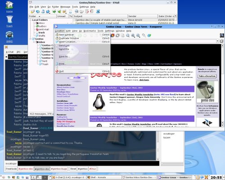Collapse the Local Folders tree in KMail
The width and height of the screenshot is (225, 180).
tap(31, 20)
